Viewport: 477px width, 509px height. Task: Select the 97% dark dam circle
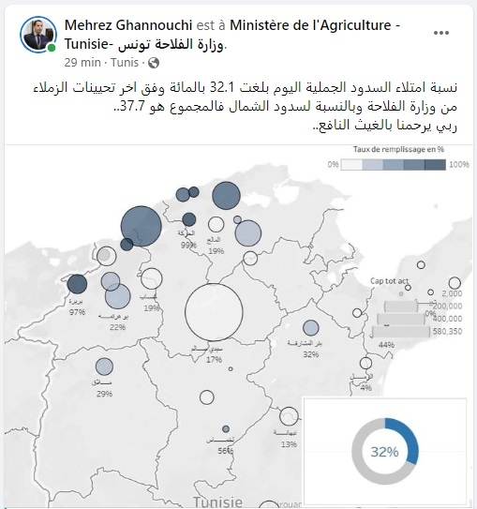(x=77, y=284)
